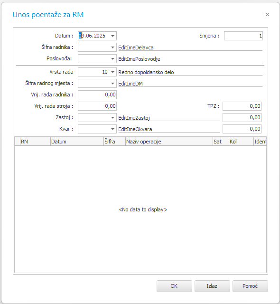Sort by the Šifra column header
280x304 pixels.
pyautogui.click(x=115, y=142)
